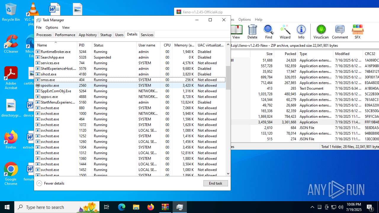Show archive Info in WinRAR
379x213 pixels.
tap(301, 31)
